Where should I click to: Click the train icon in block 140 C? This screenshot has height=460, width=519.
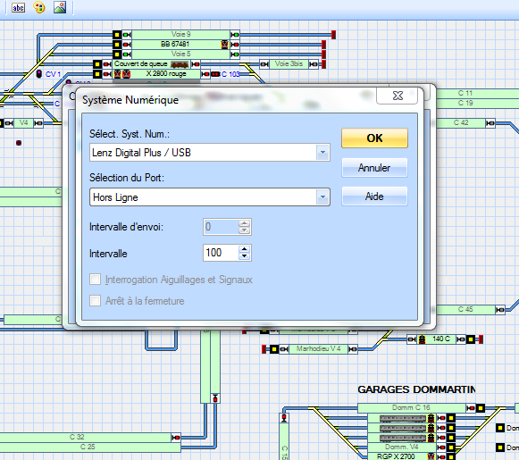click(422, 339)
